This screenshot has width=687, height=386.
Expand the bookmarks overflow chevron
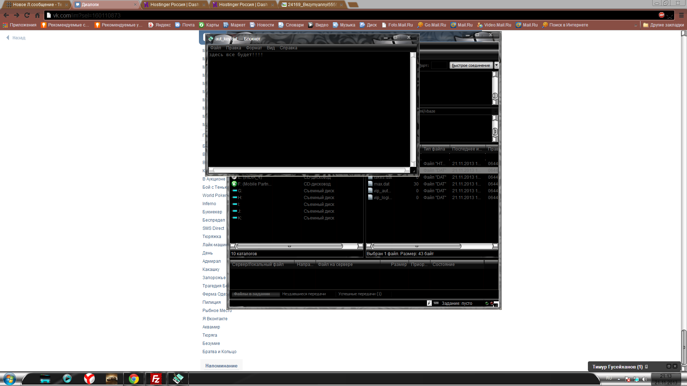(635, 25)
